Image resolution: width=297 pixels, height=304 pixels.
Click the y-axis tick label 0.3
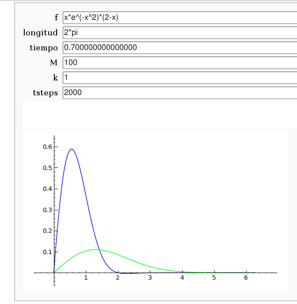click(x=47, y=210)
